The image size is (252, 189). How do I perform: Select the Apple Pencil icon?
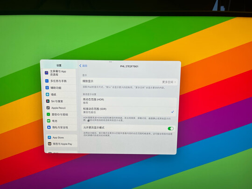click(48, 108)
